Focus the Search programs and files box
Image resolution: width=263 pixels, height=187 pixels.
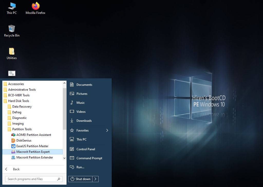pyautogui.click(x=31, y=179)
